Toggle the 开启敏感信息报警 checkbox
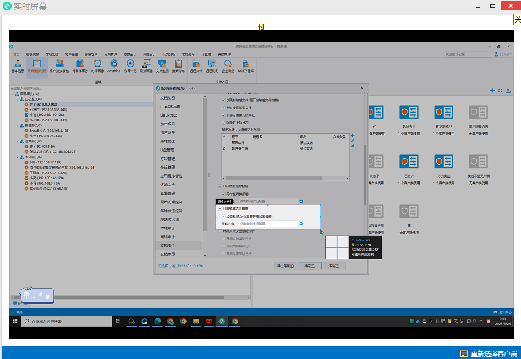Viewport: 521px width, 359px height. point(221,187)
